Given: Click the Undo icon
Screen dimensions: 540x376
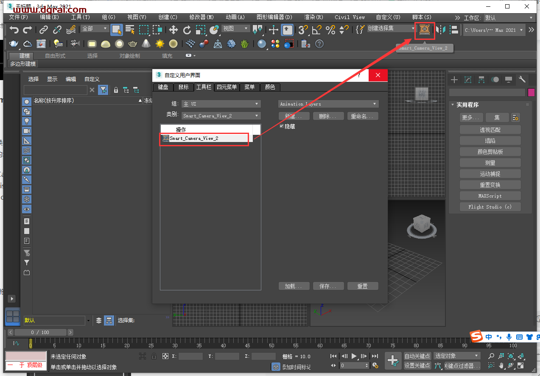Looking at the screenshot, I should coord(15,30).
